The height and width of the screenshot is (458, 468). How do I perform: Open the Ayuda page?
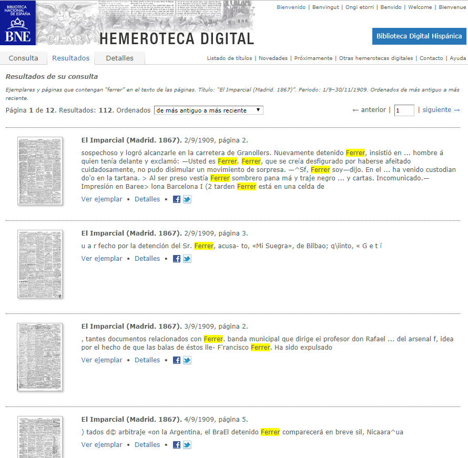tap(458, 58)
